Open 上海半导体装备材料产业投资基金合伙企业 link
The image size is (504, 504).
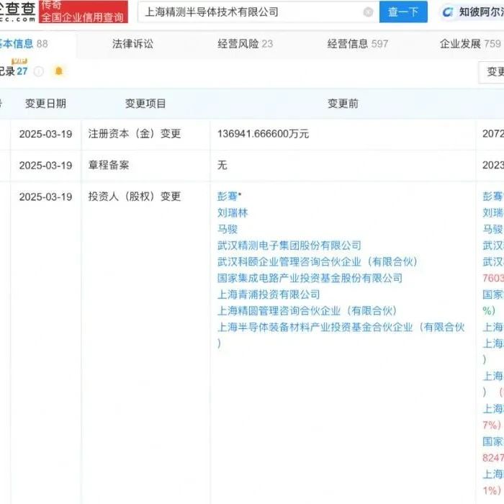point(341,335)
